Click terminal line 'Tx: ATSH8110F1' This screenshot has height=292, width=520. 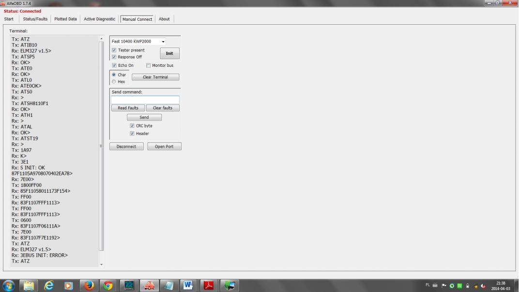pos(30,104)
